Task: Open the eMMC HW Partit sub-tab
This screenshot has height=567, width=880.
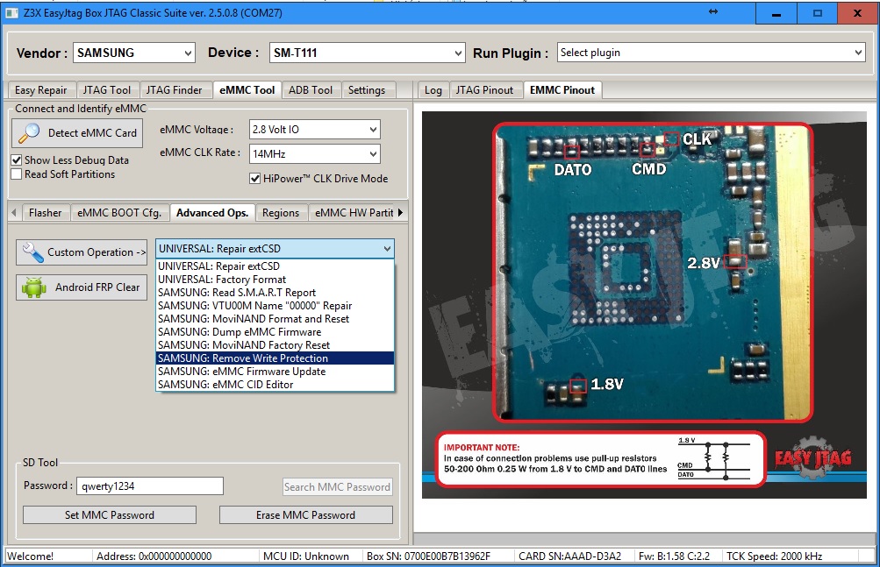Action: click(354, 213)
